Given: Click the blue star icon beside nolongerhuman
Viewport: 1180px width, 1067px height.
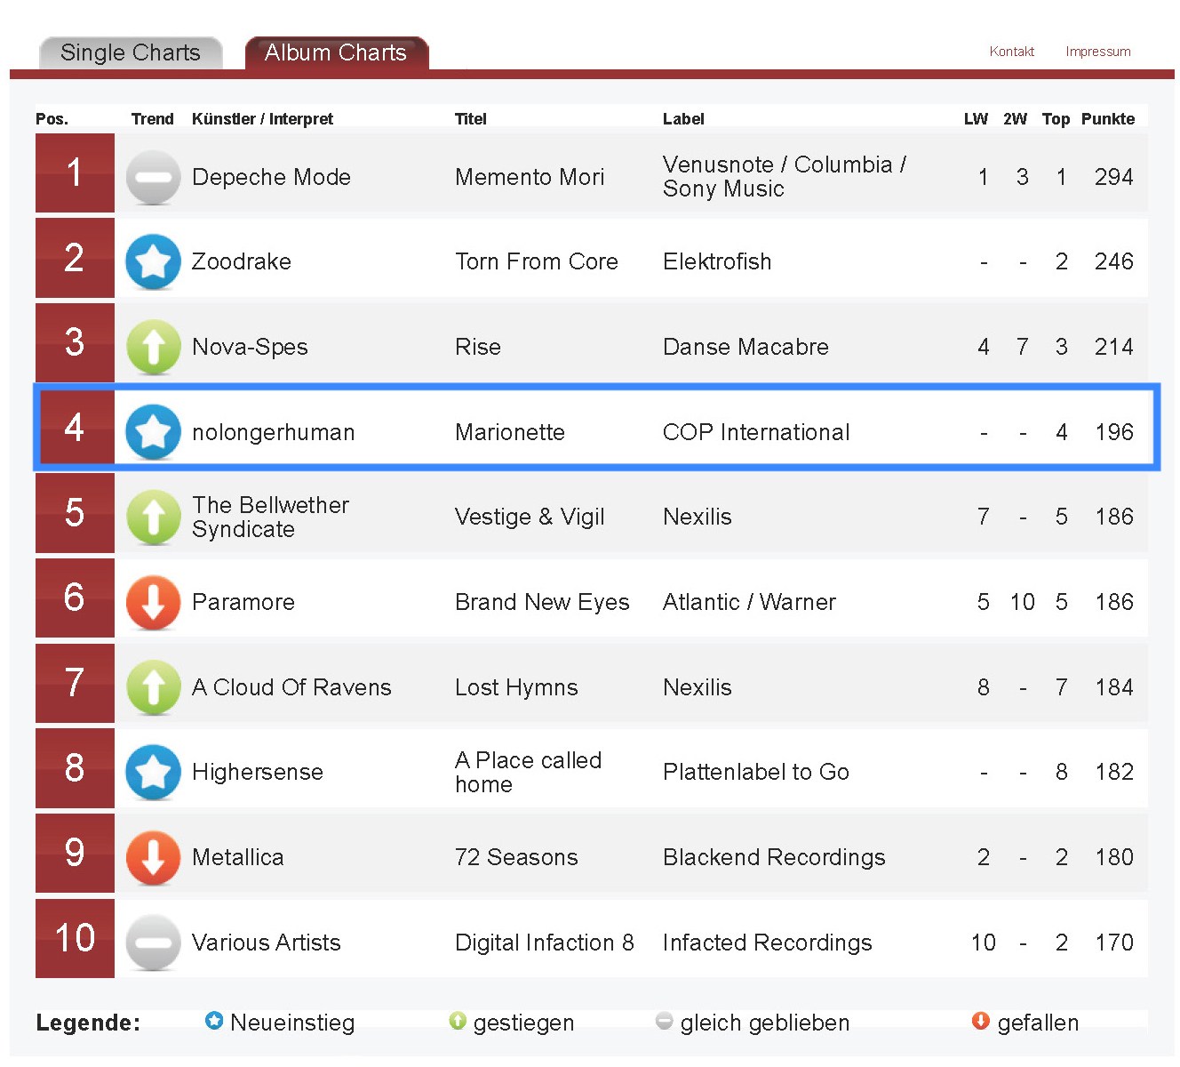Looking at the screenshot, I should [153, 432].
